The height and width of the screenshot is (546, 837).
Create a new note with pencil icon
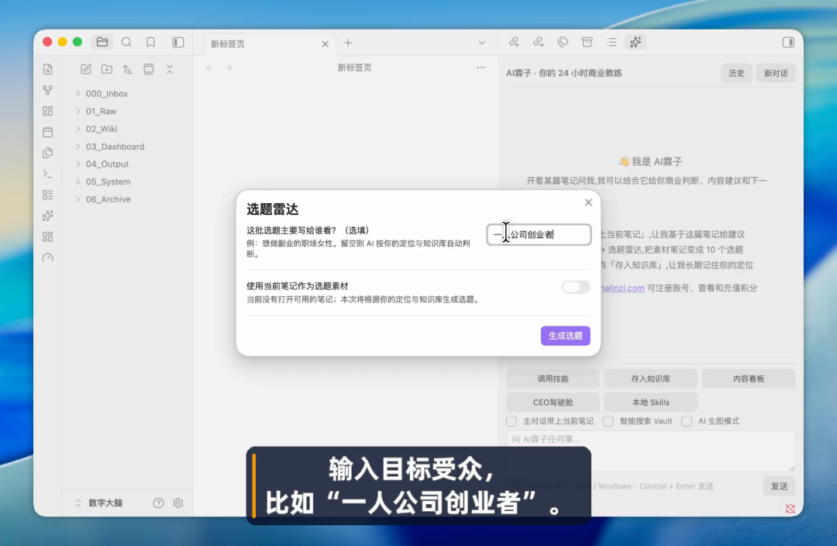85,69
